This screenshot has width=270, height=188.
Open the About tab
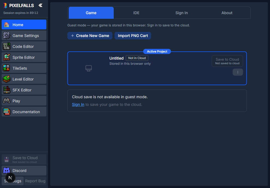pos(227,13)
